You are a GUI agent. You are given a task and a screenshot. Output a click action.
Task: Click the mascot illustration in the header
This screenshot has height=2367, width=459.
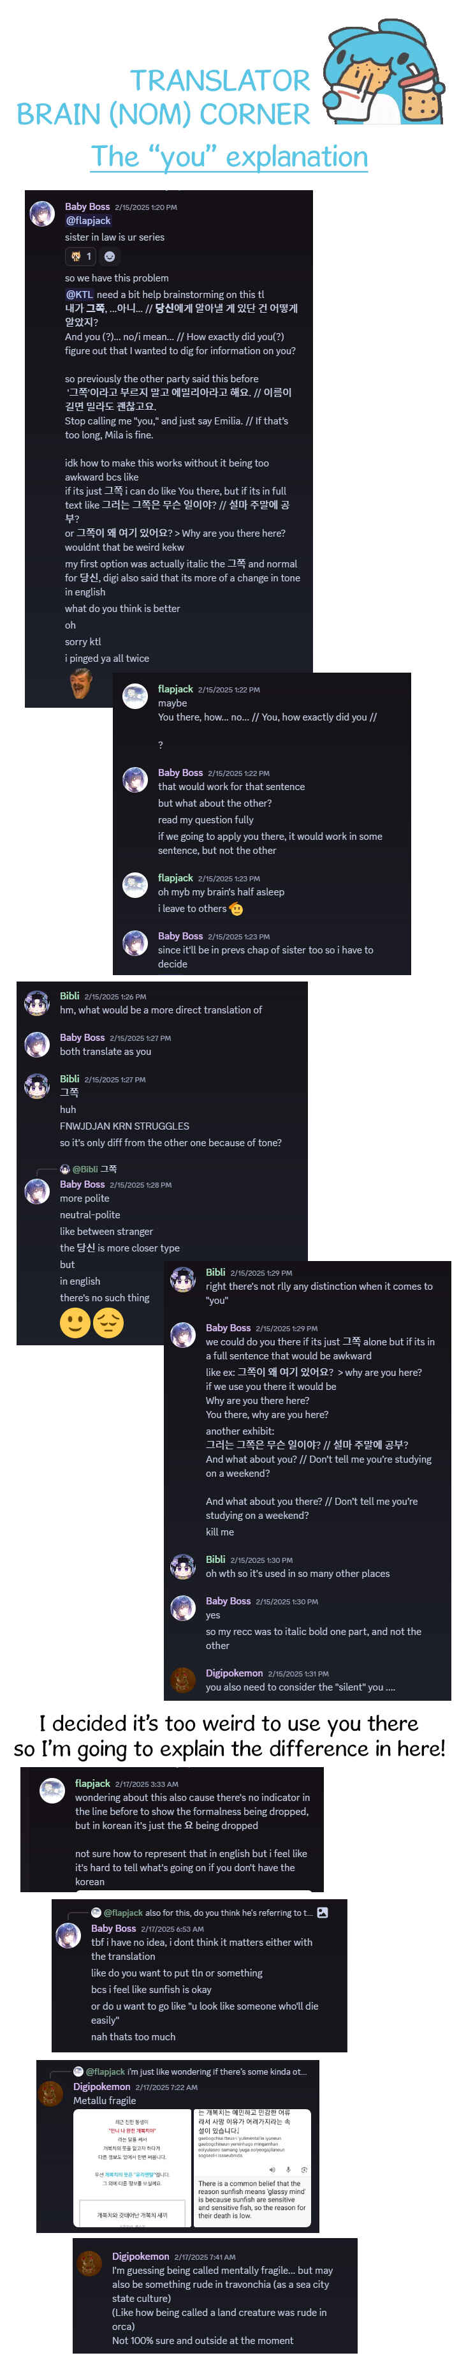tap(384, 73)
